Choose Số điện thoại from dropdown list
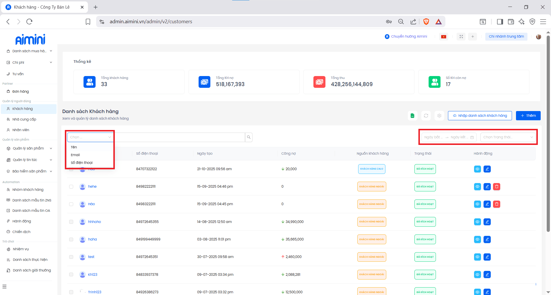 point(82,163)
